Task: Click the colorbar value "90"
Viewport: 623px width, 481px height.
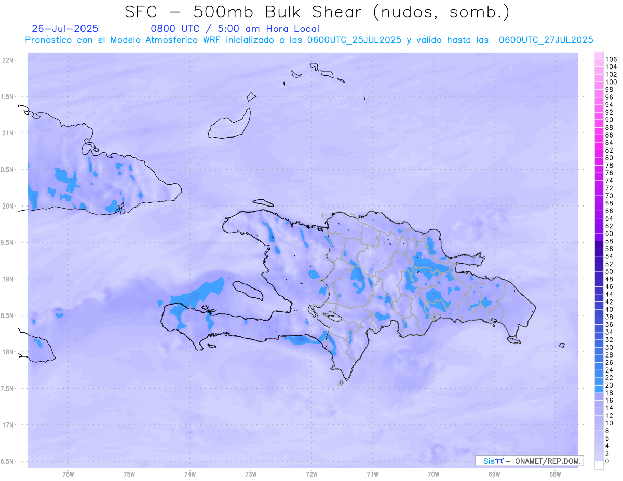Action: [610, 120]
